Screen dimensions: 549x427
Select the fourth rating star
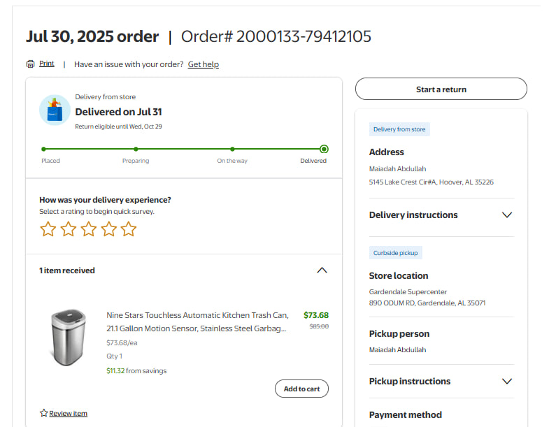(x=108, y=229)
